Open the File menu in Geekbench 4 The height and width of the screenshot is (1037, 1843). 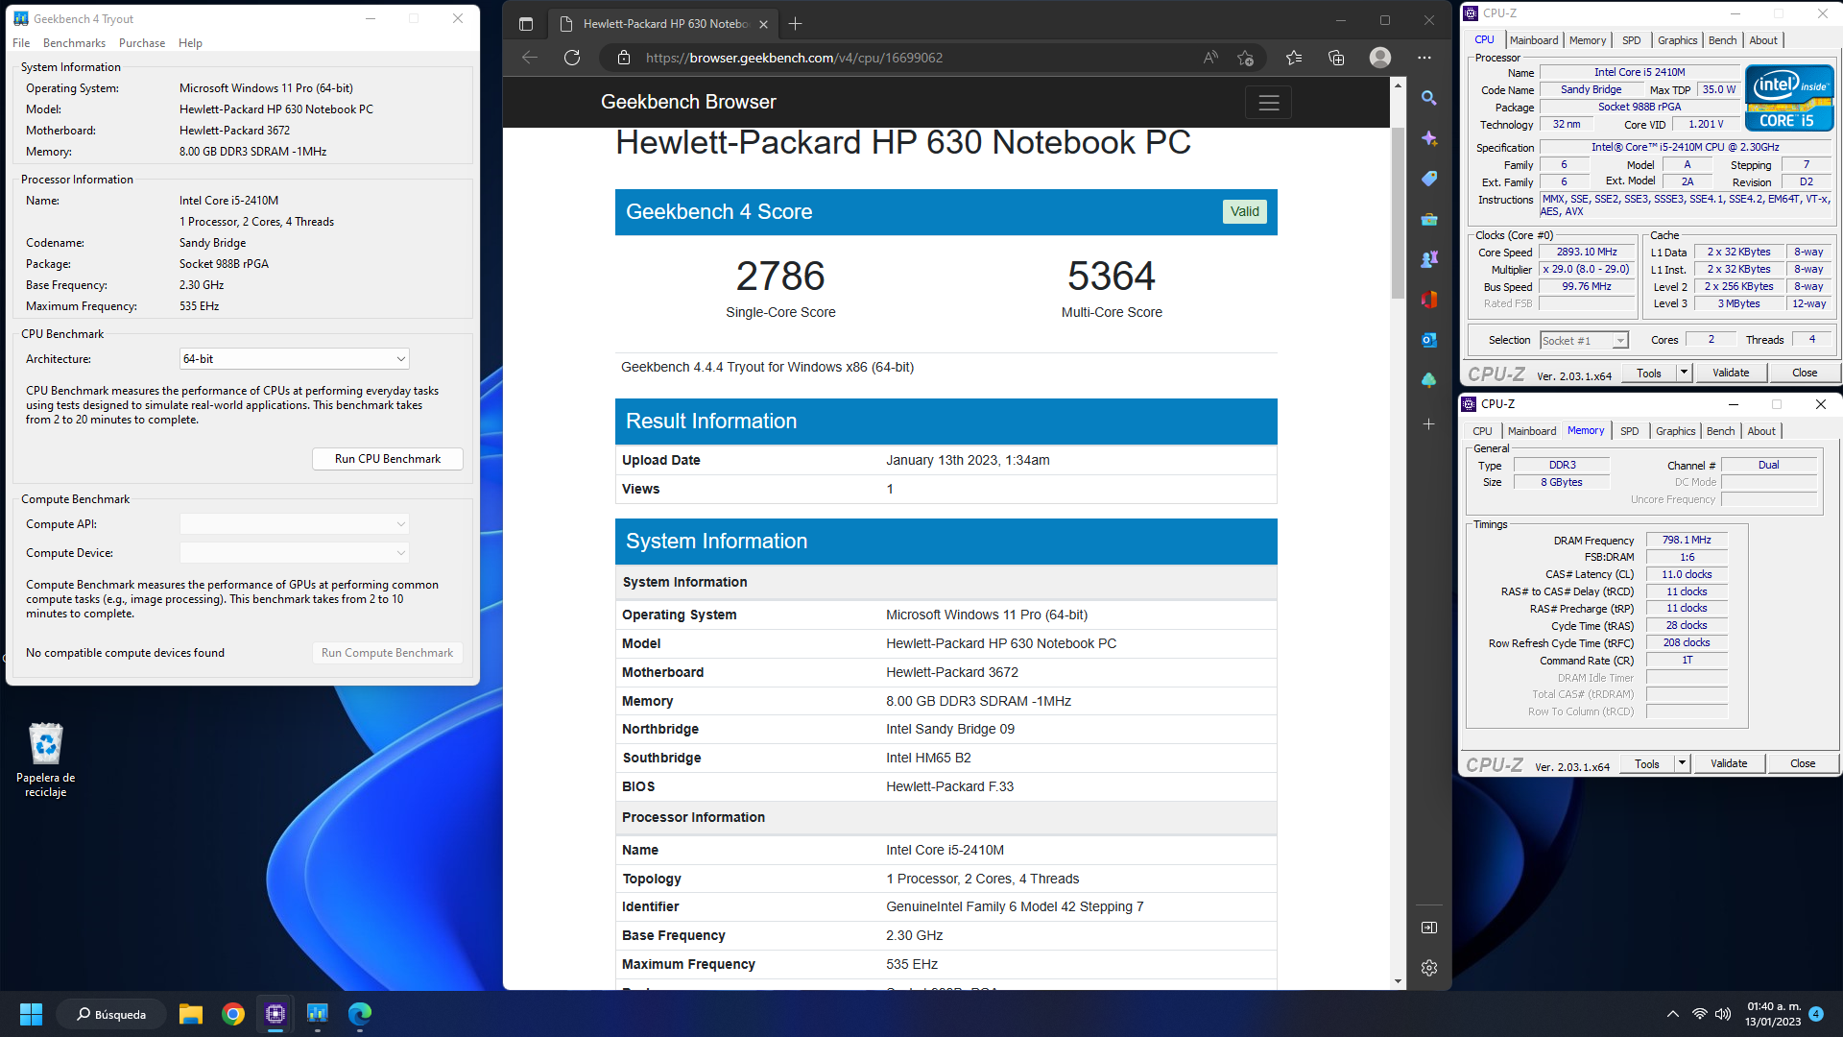pyautogui.click(x=21, y=43)
